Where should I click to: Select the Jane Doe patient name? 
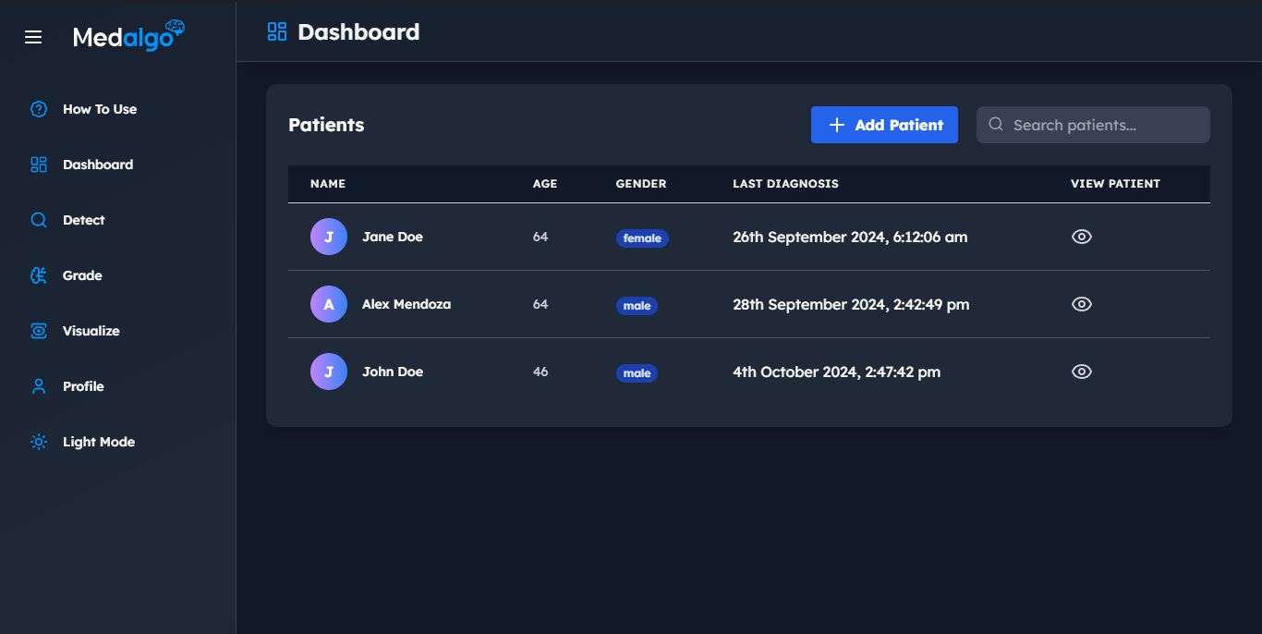pyautogui.click(x=393, y=237)
